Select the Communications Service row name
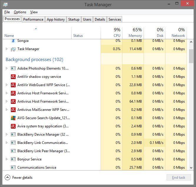 [37, 168]
